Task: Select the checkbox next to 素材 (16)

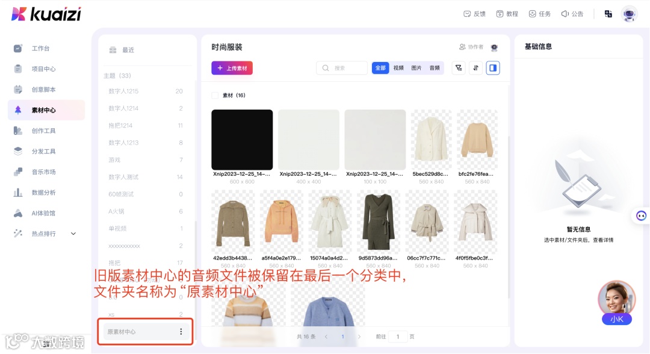Action: tap(215, 95)
